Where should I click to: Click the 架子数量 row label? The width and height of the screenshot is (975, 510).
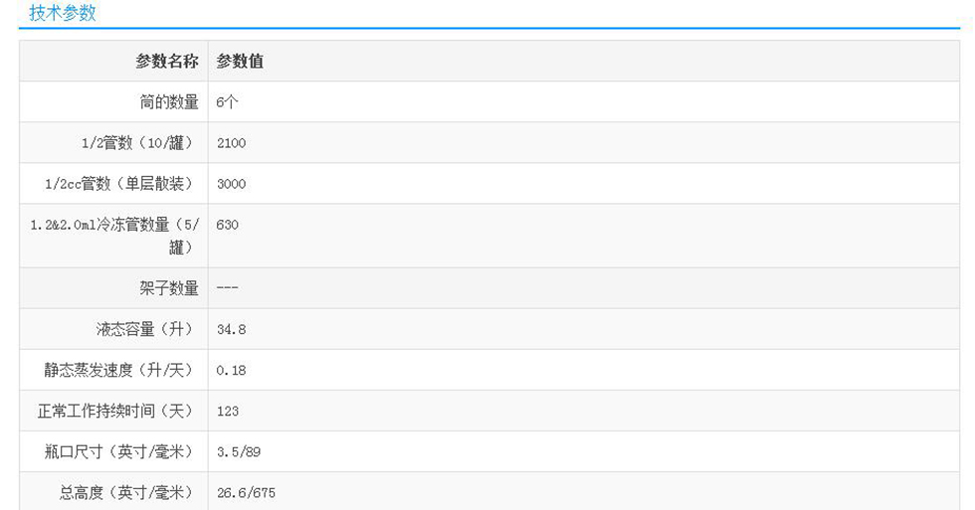tap(169, 288)
